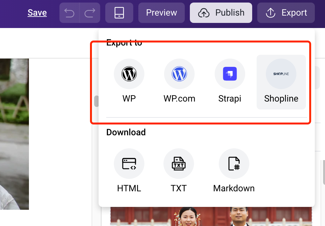Click the Publish button
Viewport: 325px width, 226px height.
tap(221, 13)
